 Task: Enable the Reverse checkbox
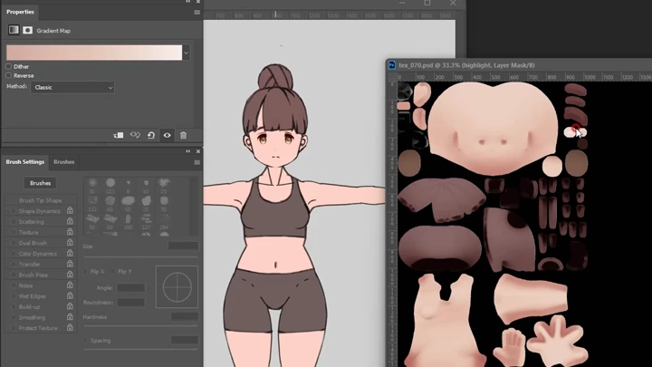point(9,75)
